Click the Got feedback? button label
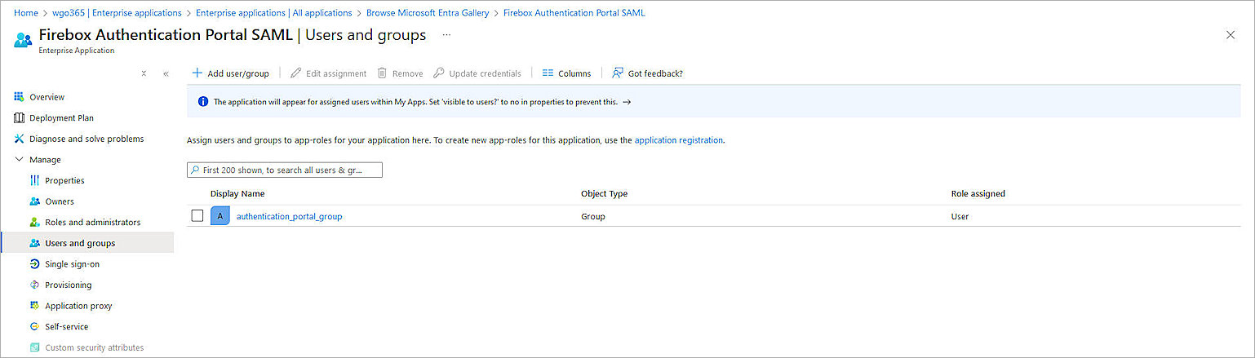This screenshot has height=358, width=1255. click(655, 73)
